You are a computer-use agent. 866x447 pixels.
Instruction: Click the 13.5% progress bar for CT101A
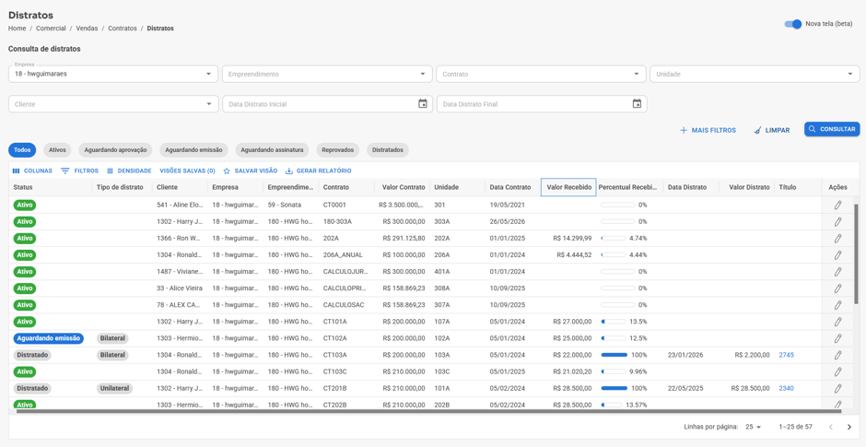[614, 322]
